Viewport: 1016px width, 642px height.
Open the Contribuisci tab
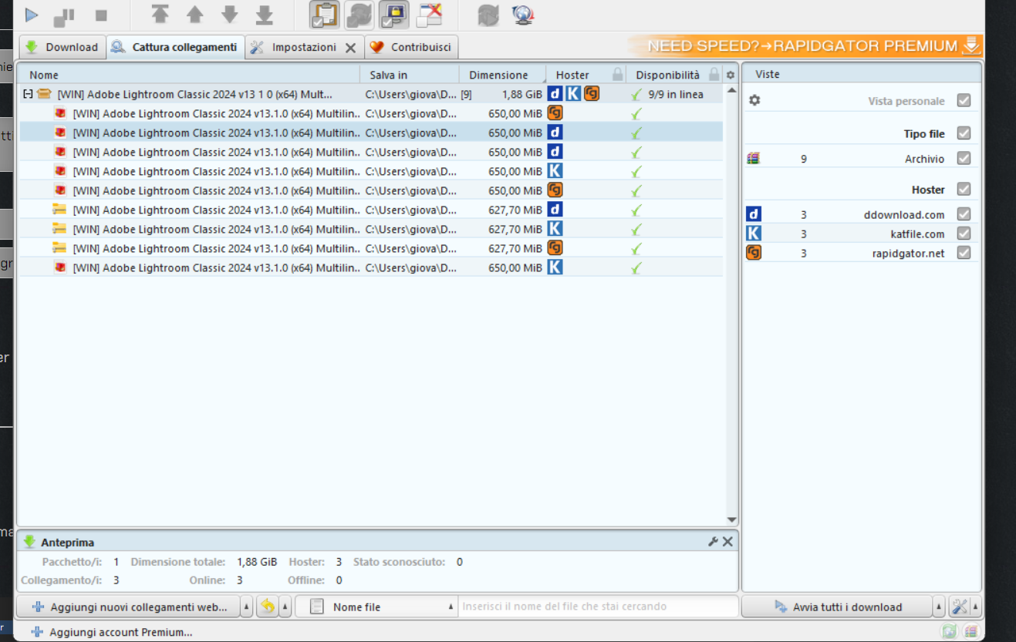click(x=411, y=47)
